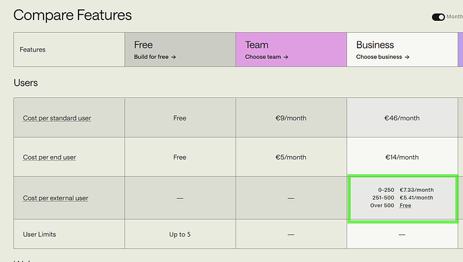Click the arrow next to Choose team
This screenshot has height=262, width=463.
(286, 57)
